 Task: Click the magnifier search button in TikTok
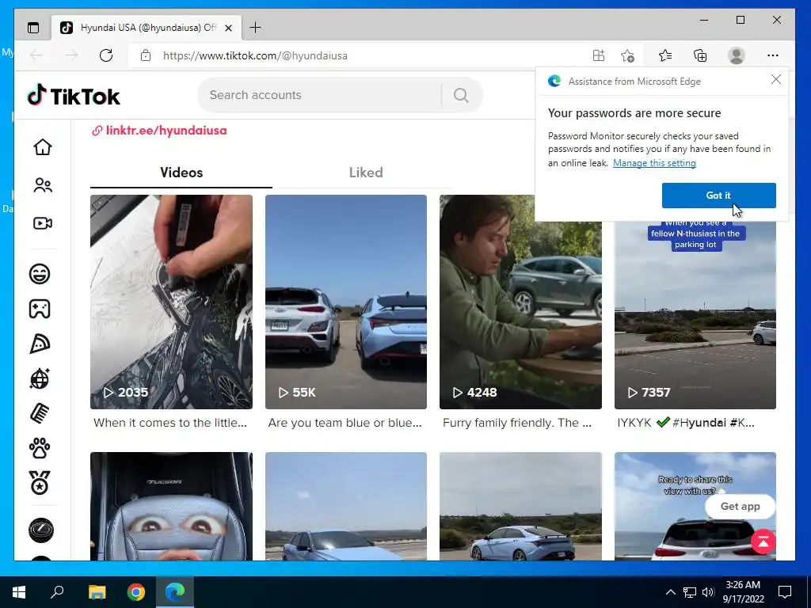(461, 95)
